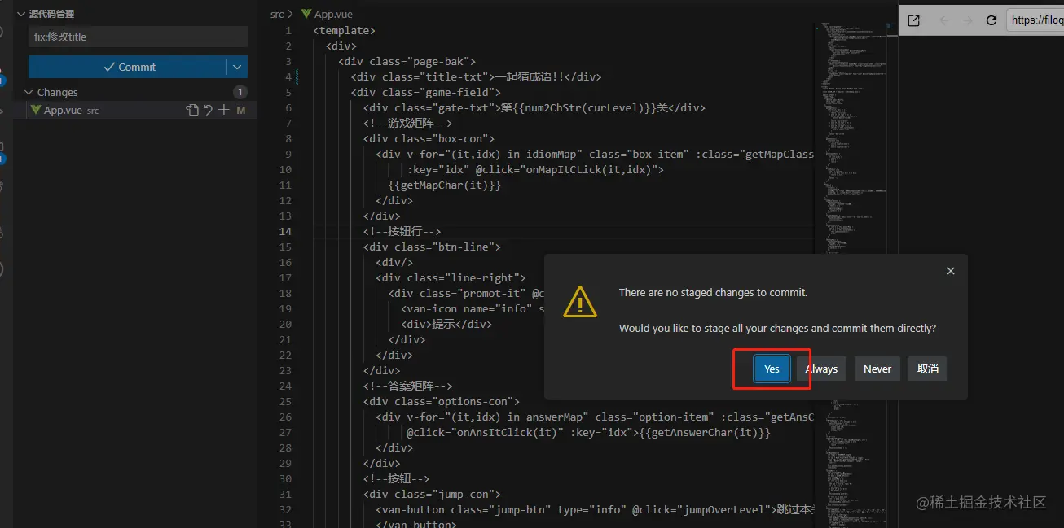Click the gate-txt line of code
Screen dimensions: 1064x528
coord(534,107)
